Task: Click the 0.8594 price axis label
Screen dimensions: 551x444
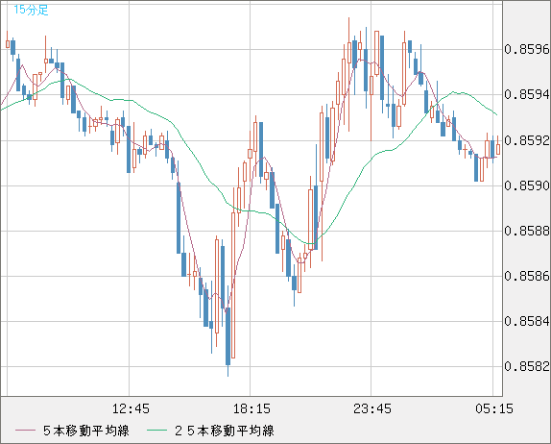Action: tap(527, 94)
